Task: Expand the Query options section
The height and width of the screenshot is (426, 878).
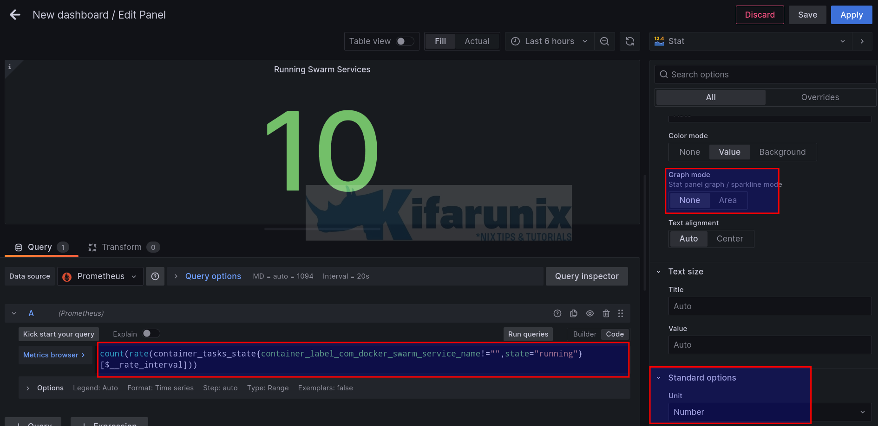Action: point(213,276)
